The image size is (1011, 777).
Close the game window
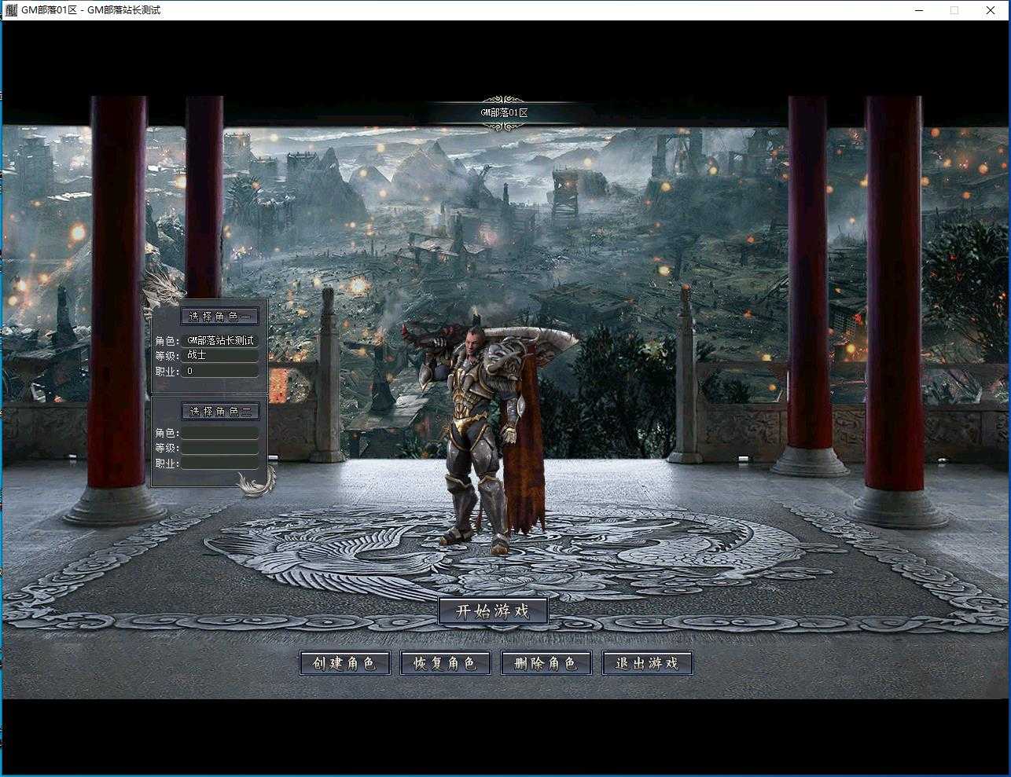tap(991, 10)
